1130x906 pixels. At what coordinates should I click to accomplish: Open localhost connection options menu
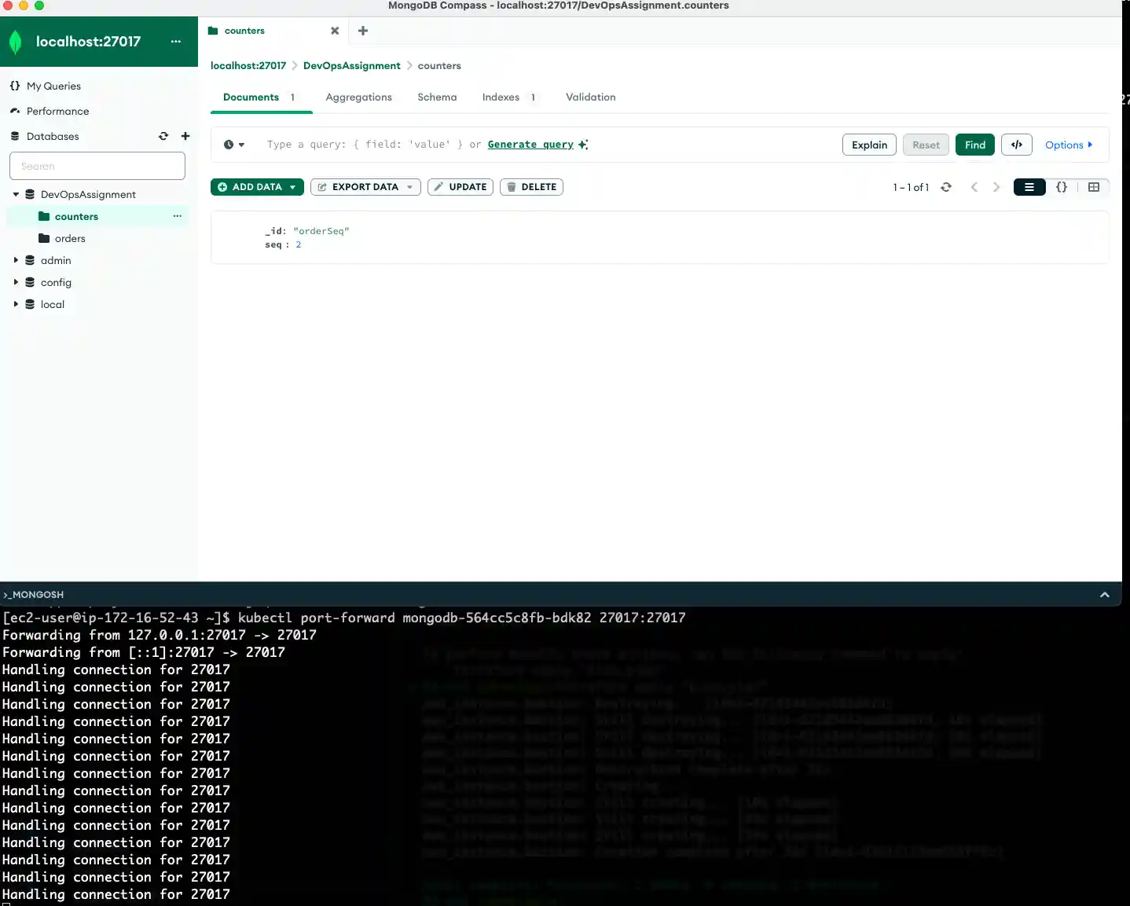tap(176, 42)
